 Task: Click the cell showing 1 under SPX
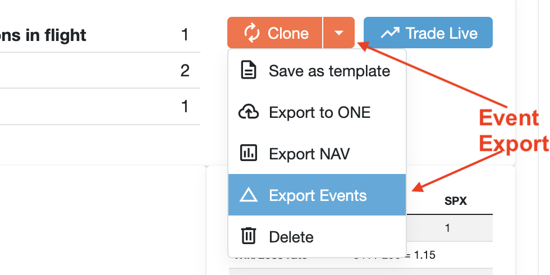(x=447, y=228)
